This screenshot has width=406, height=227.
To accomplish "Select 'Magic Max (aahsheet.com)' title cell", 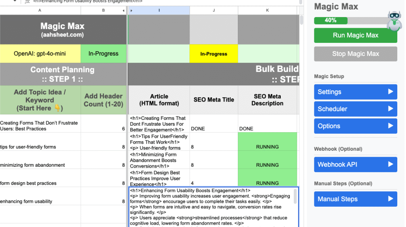I will [x=62, y=29].
